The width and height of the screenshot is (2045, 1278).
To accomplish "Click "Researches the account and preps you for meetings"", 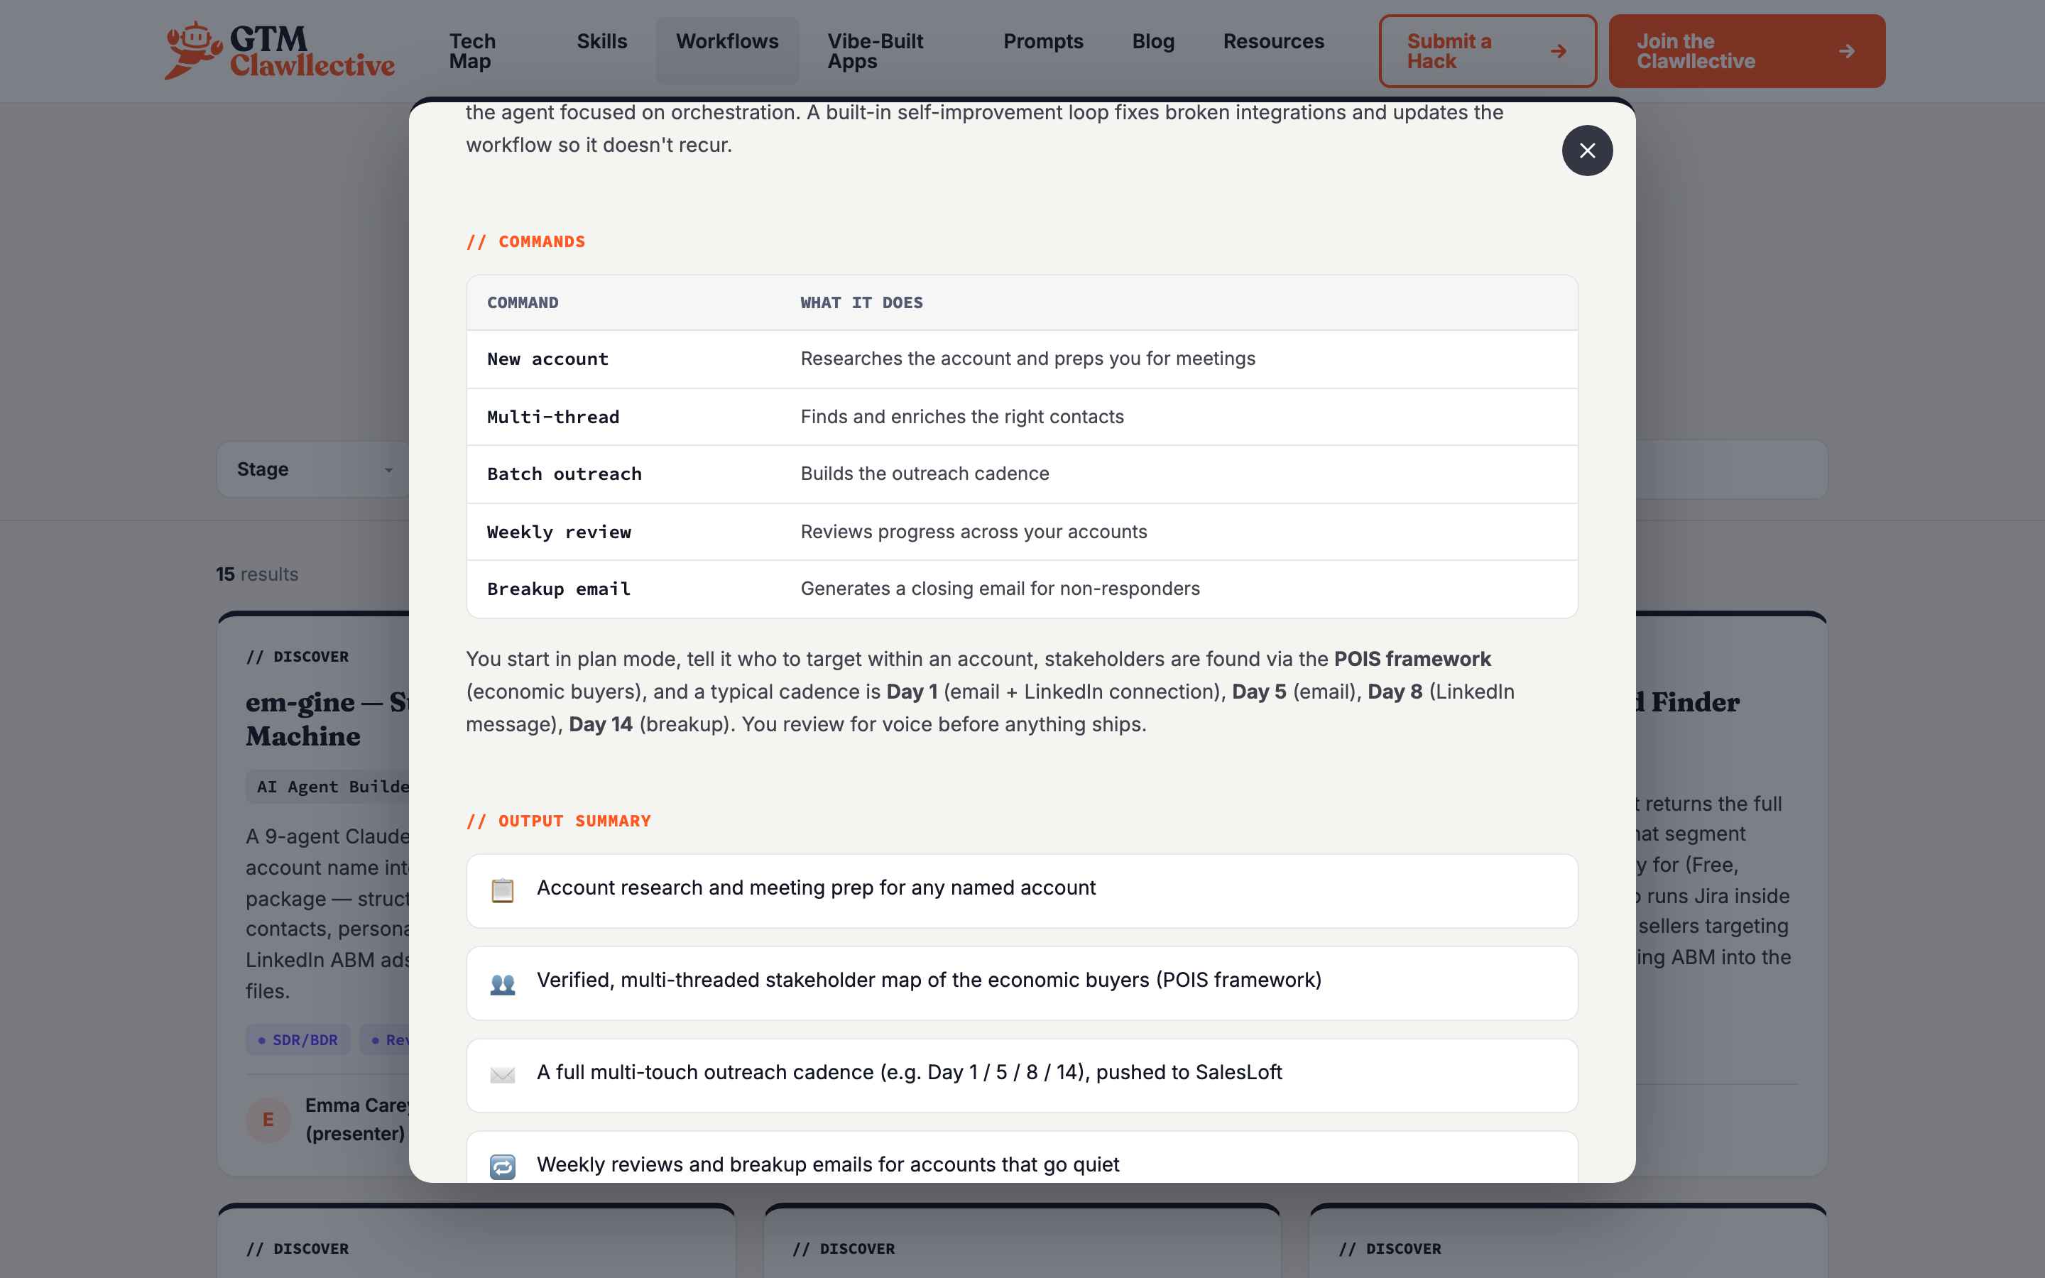I will (x=1027, y=359).
